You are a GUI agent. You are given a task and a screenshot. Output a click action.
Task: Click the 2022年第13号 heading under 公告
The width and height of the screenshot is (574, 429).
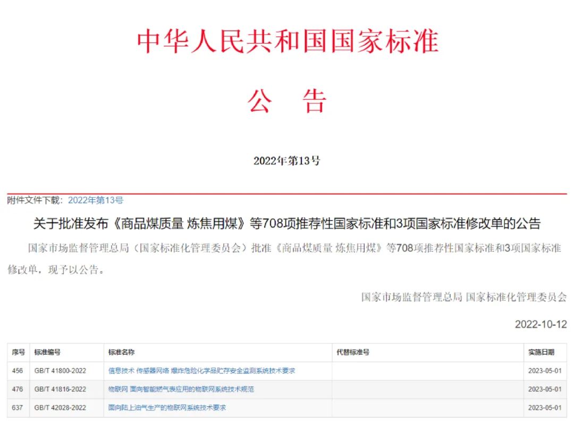tap(287, 161)
